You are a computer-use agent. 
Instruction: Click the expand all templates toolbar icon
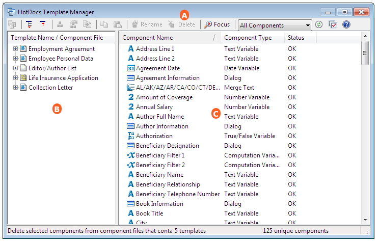[x=29, y=24]
